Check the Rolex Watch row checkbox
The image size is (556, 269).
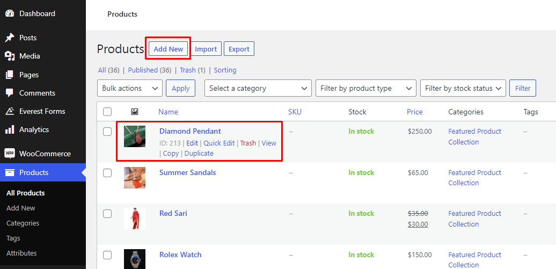tap(107, 255)
